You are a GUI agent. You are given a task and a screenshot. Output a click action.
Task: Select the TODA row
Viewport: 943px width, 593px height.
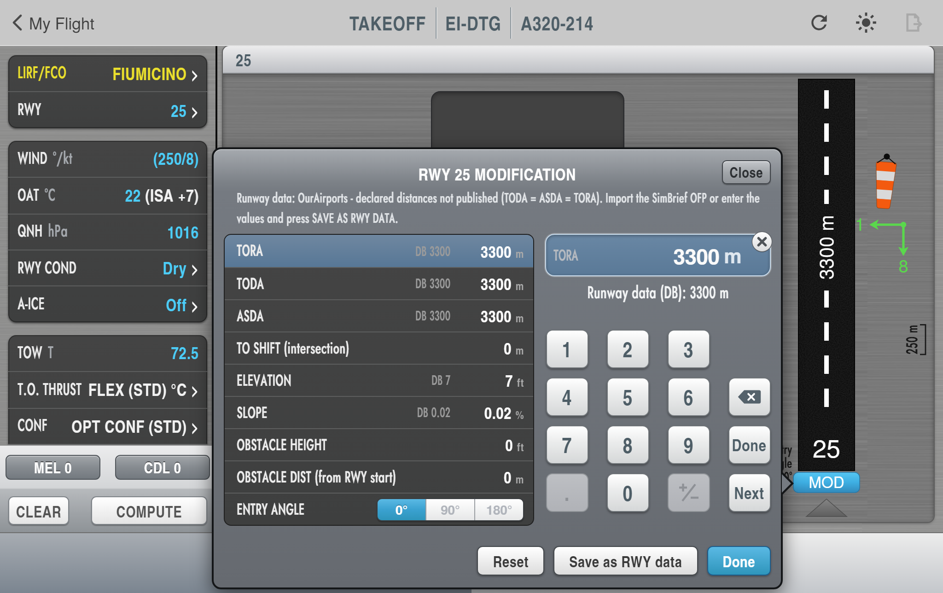pyautogui.click(x=379, y=284)
